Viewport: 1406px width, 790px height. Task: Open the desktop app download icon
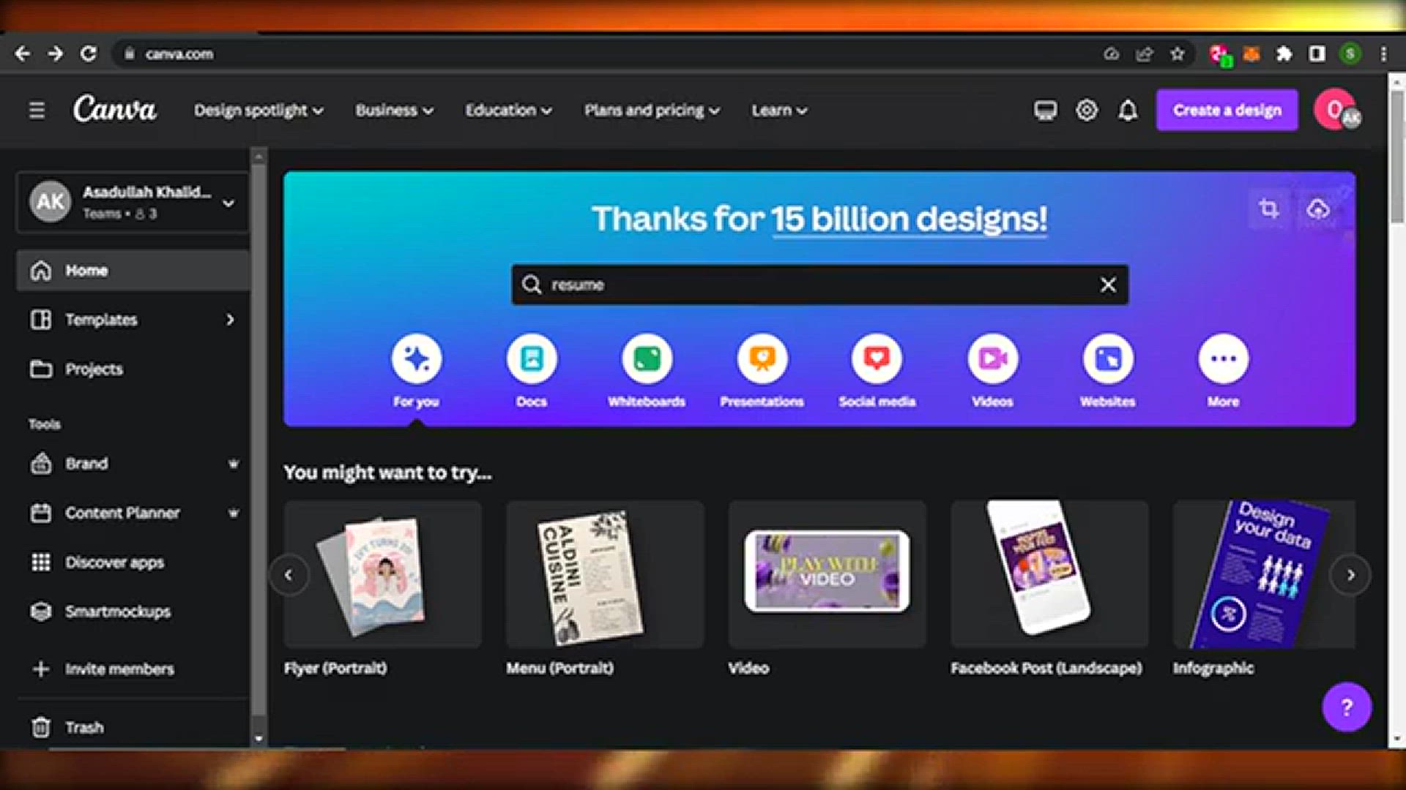(1045, 110)
